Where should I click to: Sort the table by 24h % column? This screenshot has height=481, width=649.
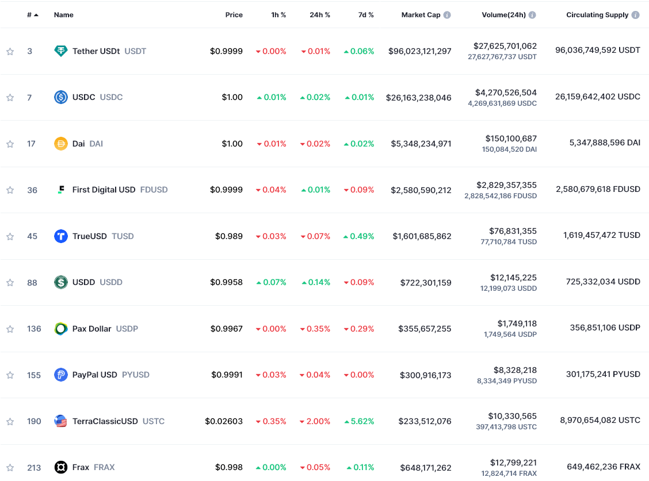tap(320, 14)
